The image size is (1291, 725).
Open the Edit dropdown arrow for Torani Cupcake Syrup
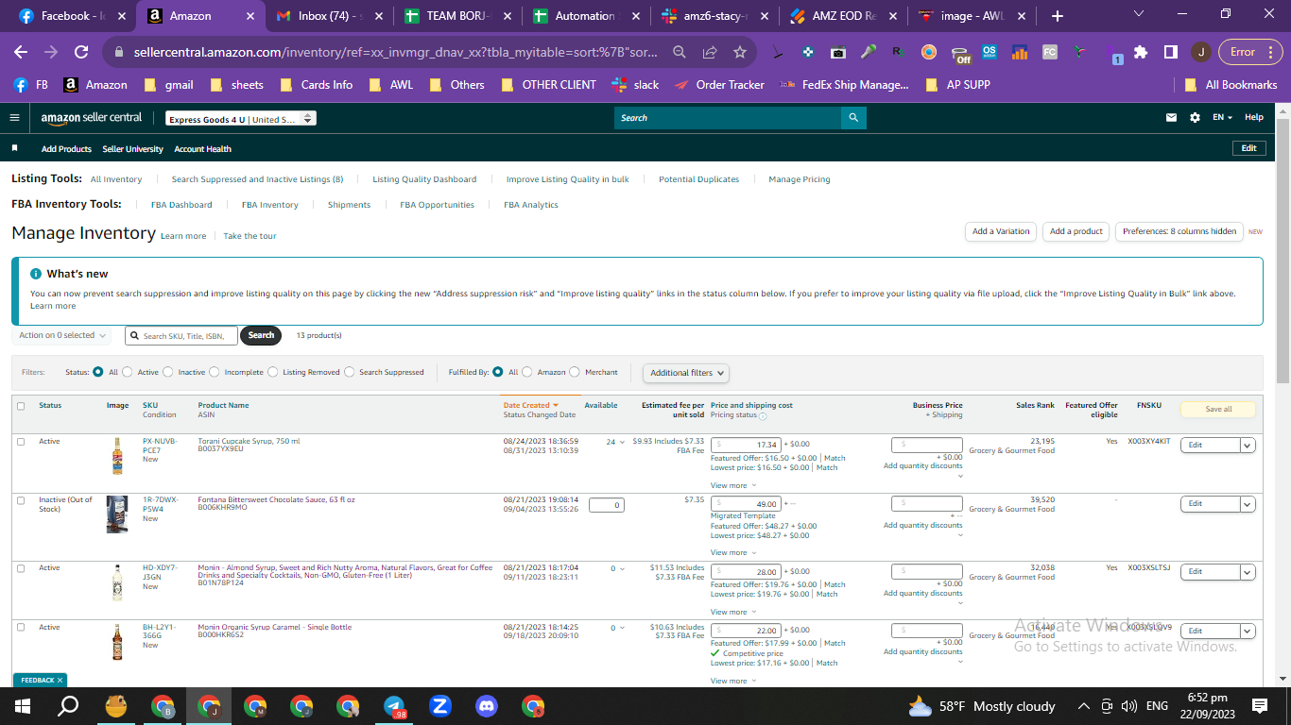click(1248, 446)
